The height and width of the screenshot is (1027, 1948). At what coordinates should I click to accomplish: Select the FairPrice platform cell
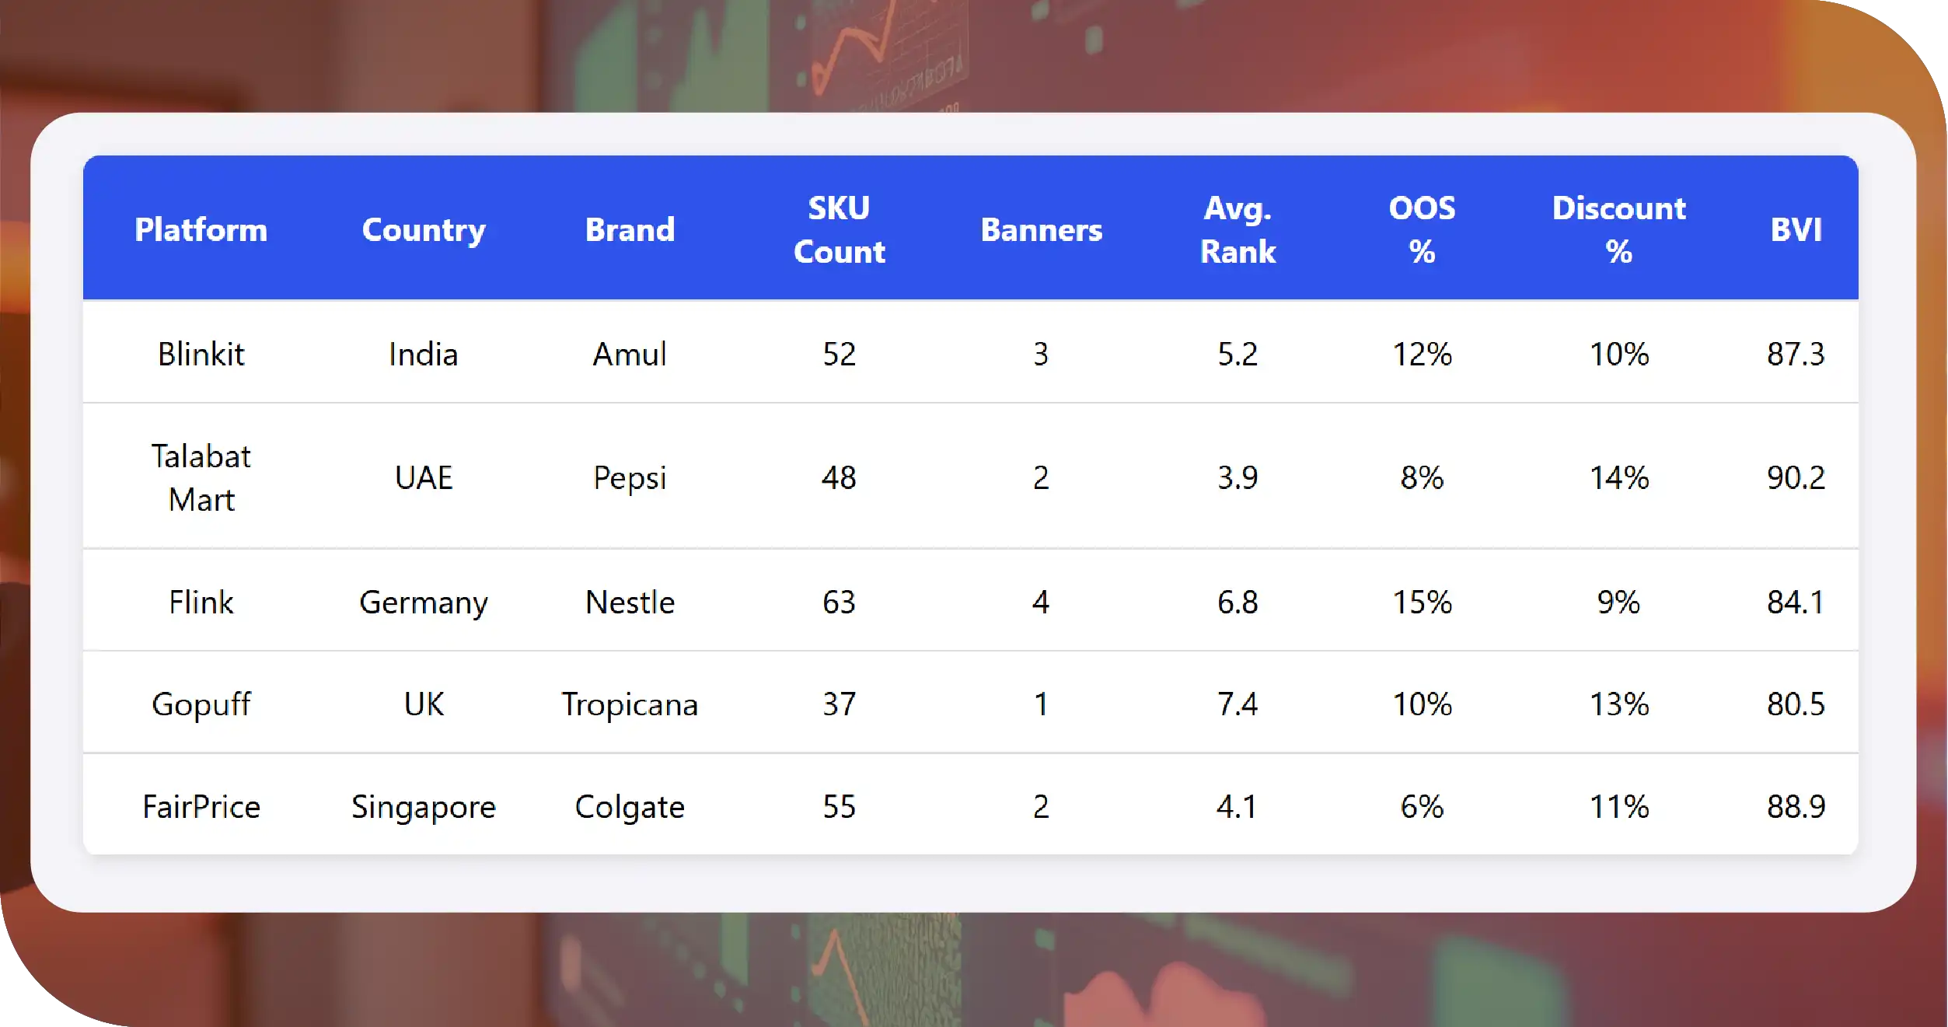201,807
